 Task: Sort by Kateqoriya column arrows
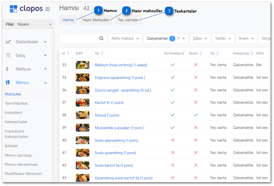click(x=252, y=53)
